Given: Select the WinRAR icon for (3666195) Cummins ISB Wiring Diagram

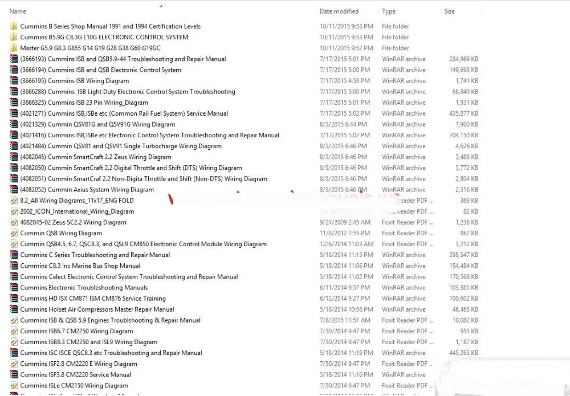Looking at the screenshot, I should pyautogui.click(x=14, y=81).
